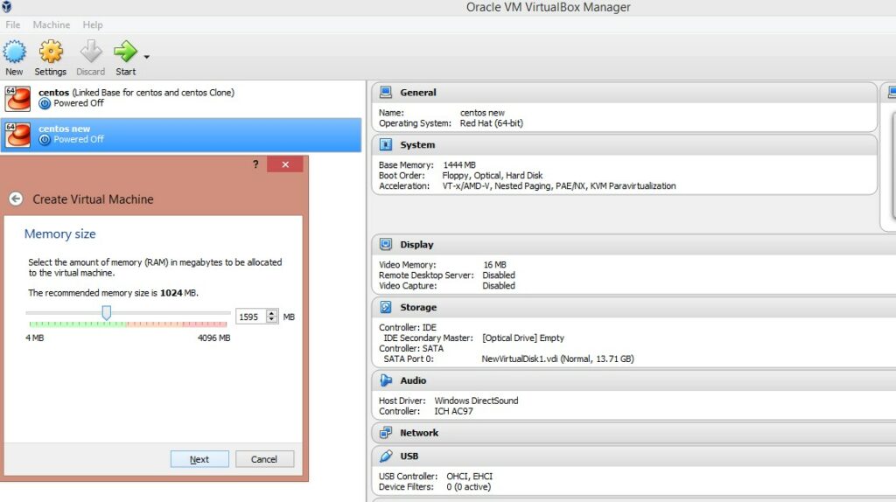This screenshot has height=502, width=896.
Task: Click the System section chip icon
Action: [x=386, y=144]
